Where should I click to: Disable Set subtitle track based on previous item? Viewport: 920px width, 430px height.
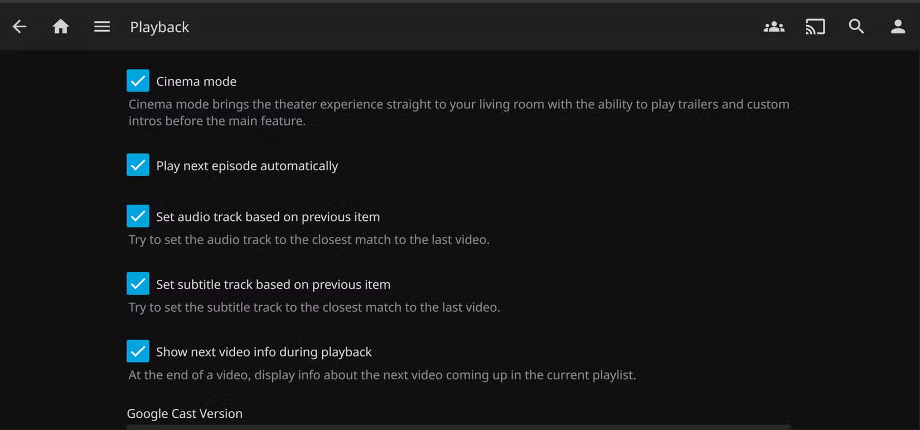[138, 283]
